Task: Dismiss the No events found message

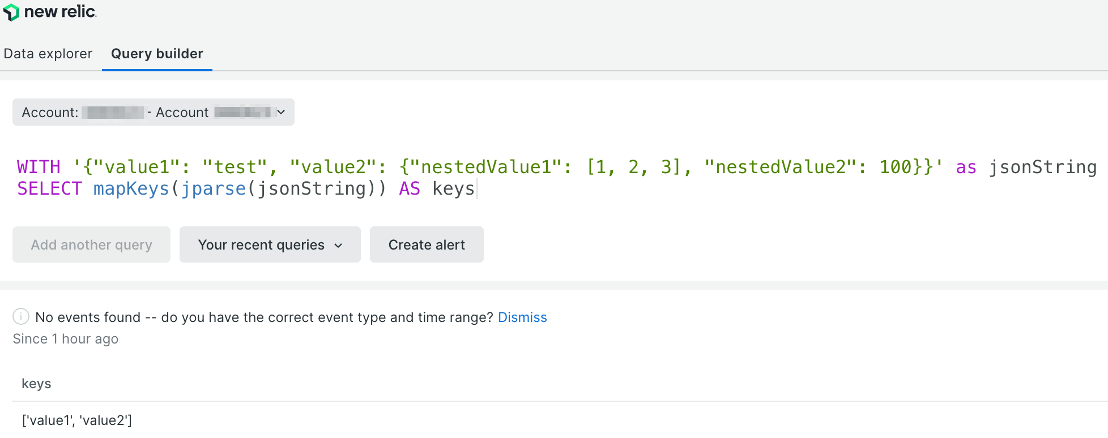Action: (522, 317)
